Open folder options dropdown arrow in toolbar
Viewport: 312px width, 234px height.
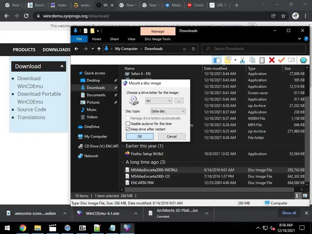coord(235,60)
